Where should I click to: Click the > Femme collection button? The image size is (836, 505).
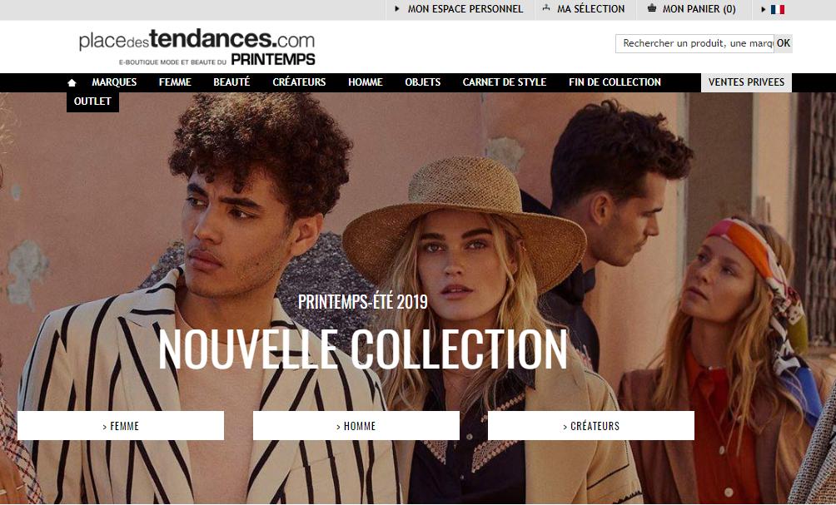(x=121, y=426)
